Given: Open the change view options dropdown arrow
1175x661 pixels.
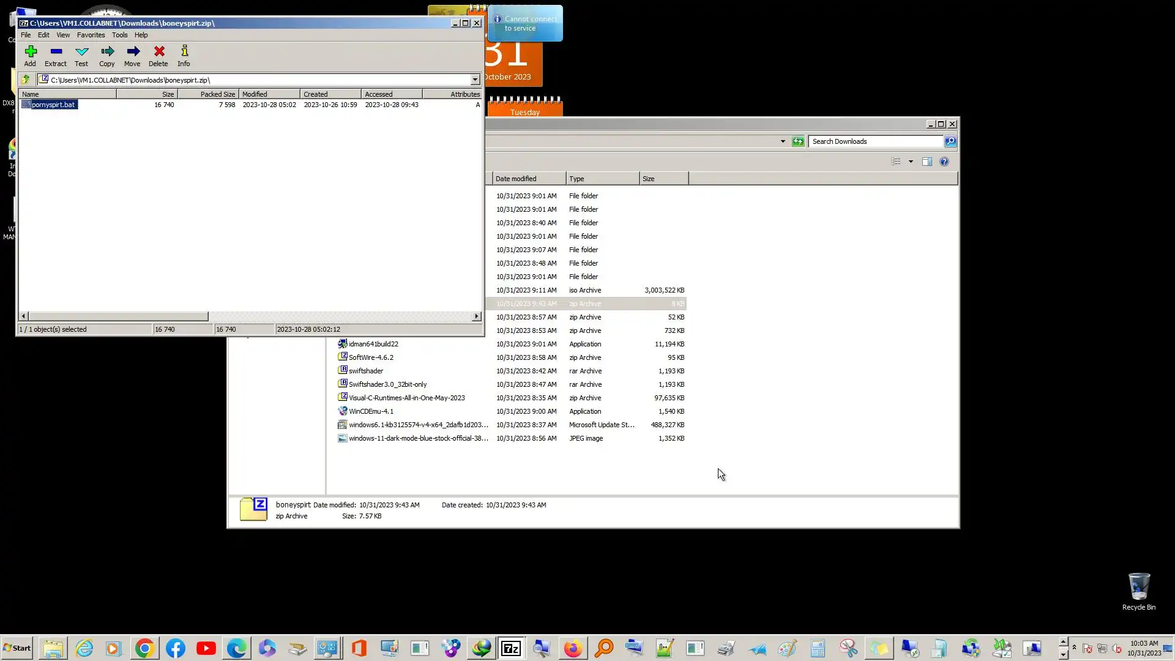Looking at the screenshot, I should [x=911, y=162].
